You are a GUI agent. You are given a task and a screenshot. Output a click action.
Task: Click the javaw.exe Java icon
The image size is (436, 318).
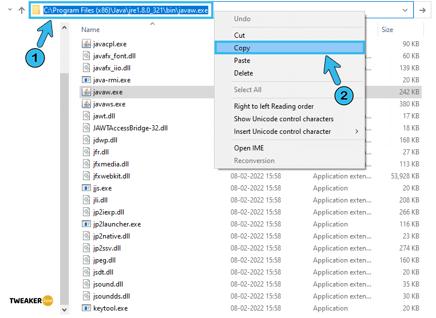(86, 92)
